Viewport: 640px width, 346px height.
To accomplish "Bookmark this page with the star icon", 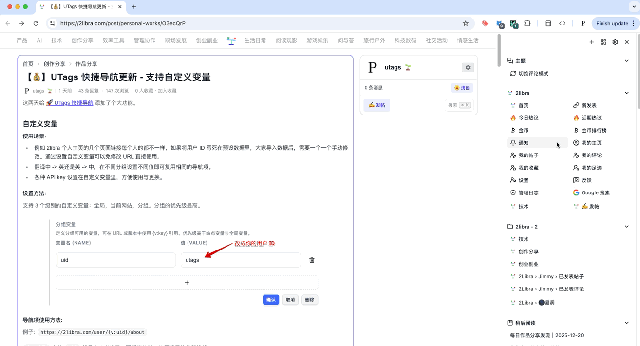I will point(465,23).
